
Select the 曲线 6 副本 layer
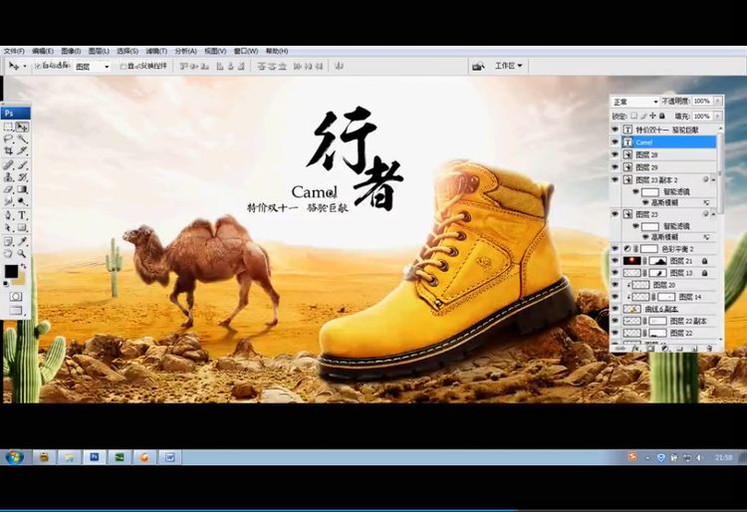(x=668, y=309)
